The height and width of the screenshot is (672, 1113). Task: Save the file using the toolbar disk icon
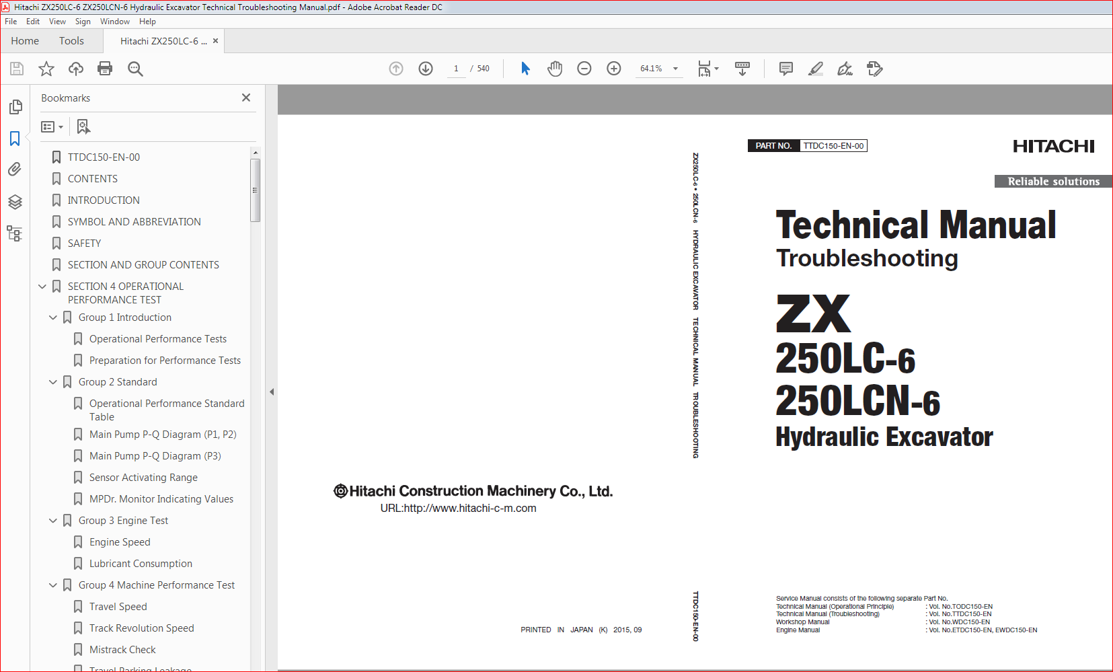17,69
